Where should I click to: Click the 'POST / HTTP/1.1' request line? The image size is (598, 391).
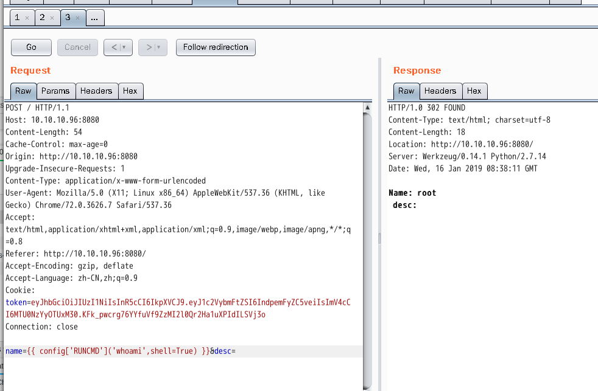tap(37, 108)
